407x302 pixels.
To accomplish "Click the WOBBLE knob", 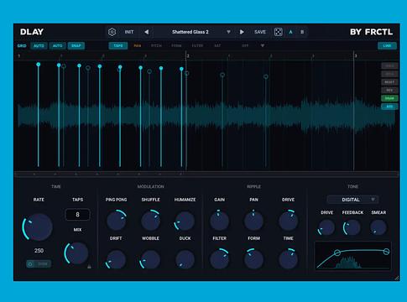I will coord(150,259).
